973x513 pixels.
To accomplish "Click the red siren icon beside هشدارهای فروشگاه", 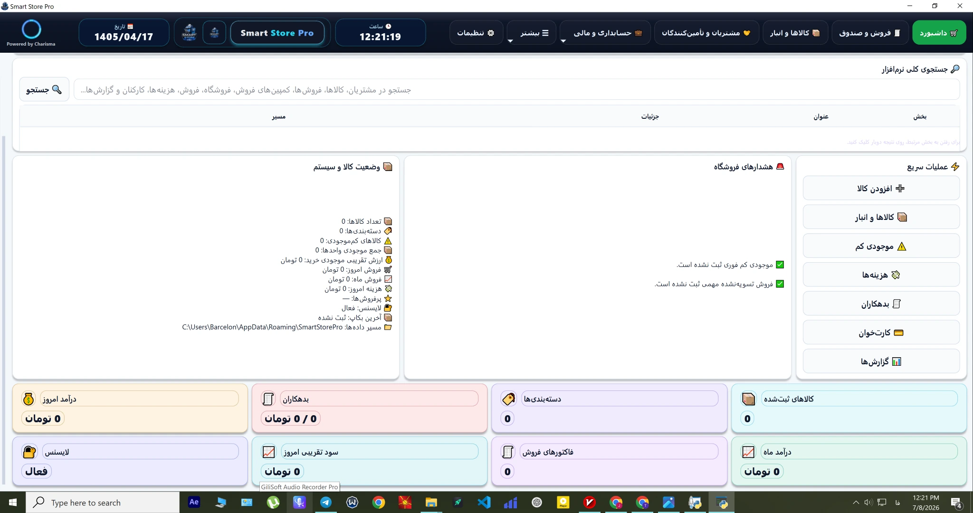I will 780,167.
